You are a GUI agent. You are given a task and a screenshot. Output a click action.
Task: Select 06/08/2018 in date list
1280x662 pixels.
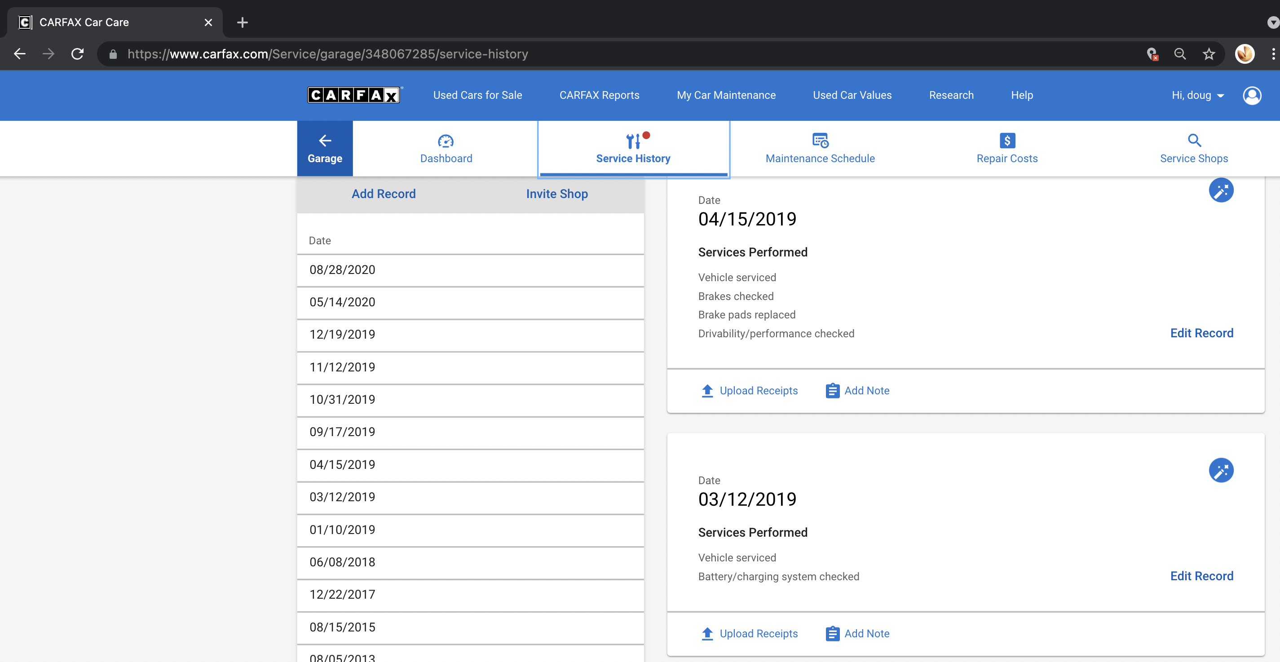[470, 562]
